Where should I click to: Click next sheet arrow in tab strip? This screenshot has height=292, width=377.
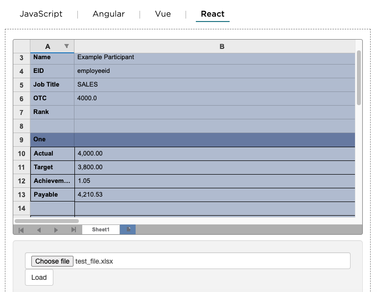tap(56, 230)
